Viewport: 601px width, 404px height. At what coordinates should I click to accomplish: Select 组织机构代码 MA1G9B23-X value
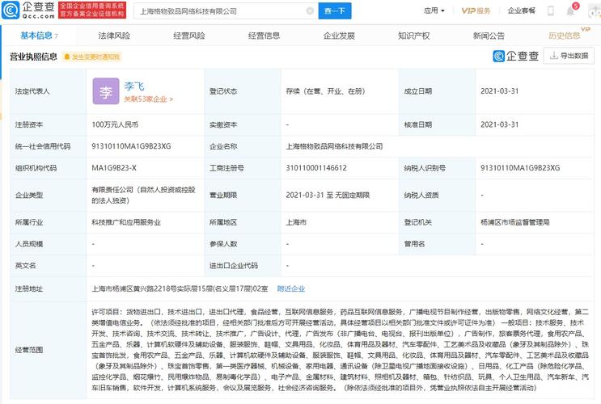114,168
